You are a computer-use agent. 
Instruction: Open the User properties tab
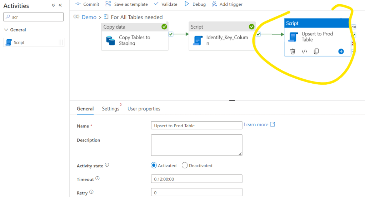(x=144, y=109)
